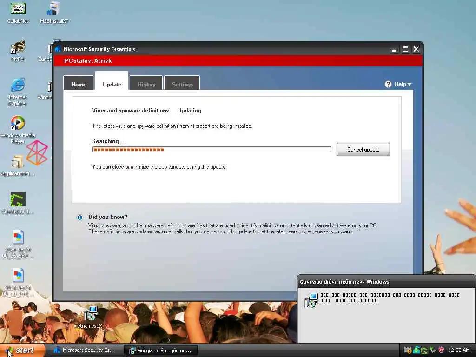Minimize the Security Essentials window
Viewport: 476px width, 357px height.
[394, 49]
